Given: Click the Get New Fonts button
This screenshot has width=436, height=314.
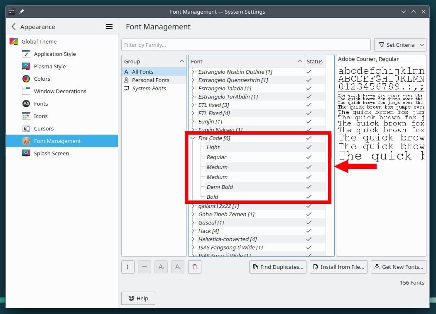Looking at the screenshot, I should (398, 267).
